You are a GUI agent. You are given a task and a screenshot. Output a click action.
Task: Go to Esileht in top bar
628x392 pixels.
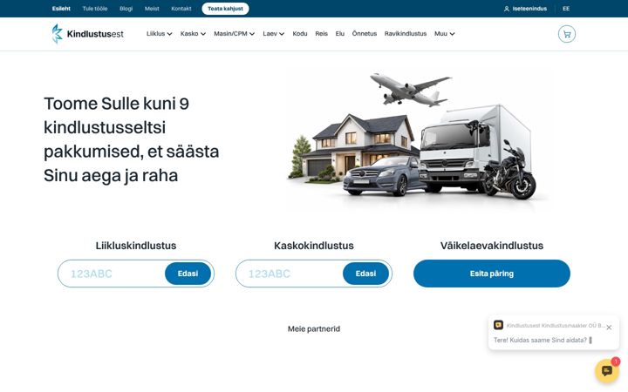click(x=61, y=9)
